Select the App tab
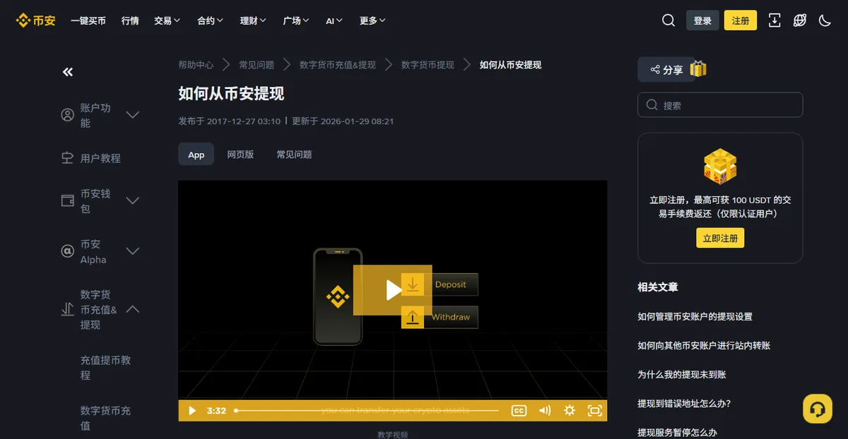 (x=196, y=155)
